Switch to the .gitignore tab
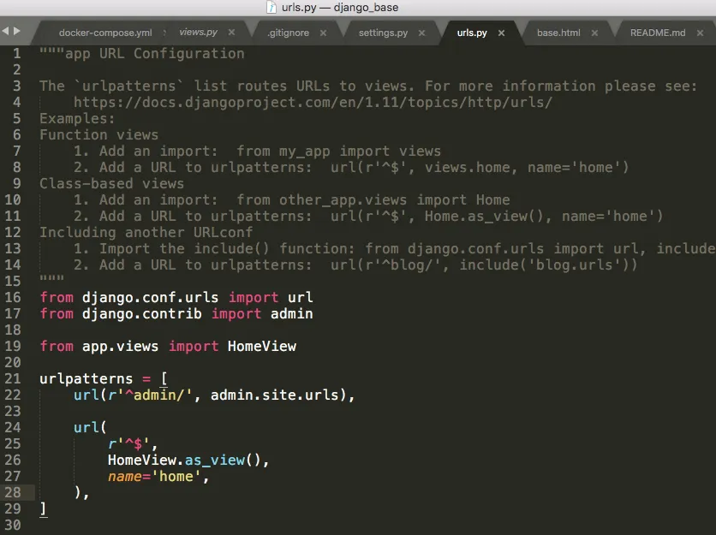The image size is (716, 535). coord(288,33)
